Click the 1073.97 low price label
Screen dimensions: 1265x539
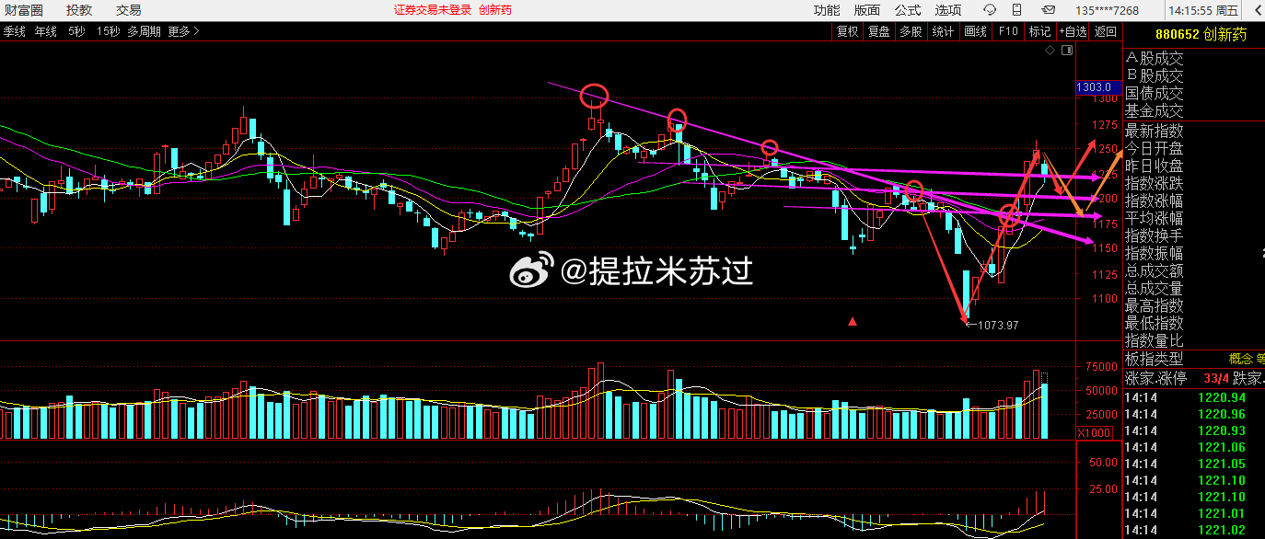pos(998,325)
